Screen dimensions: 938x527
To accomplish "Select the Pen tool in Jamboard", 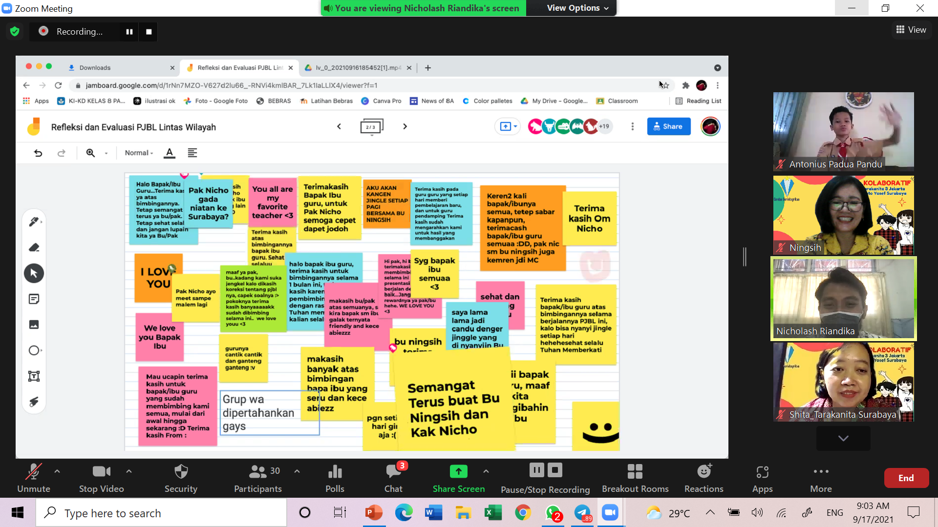I will [34, 222].
